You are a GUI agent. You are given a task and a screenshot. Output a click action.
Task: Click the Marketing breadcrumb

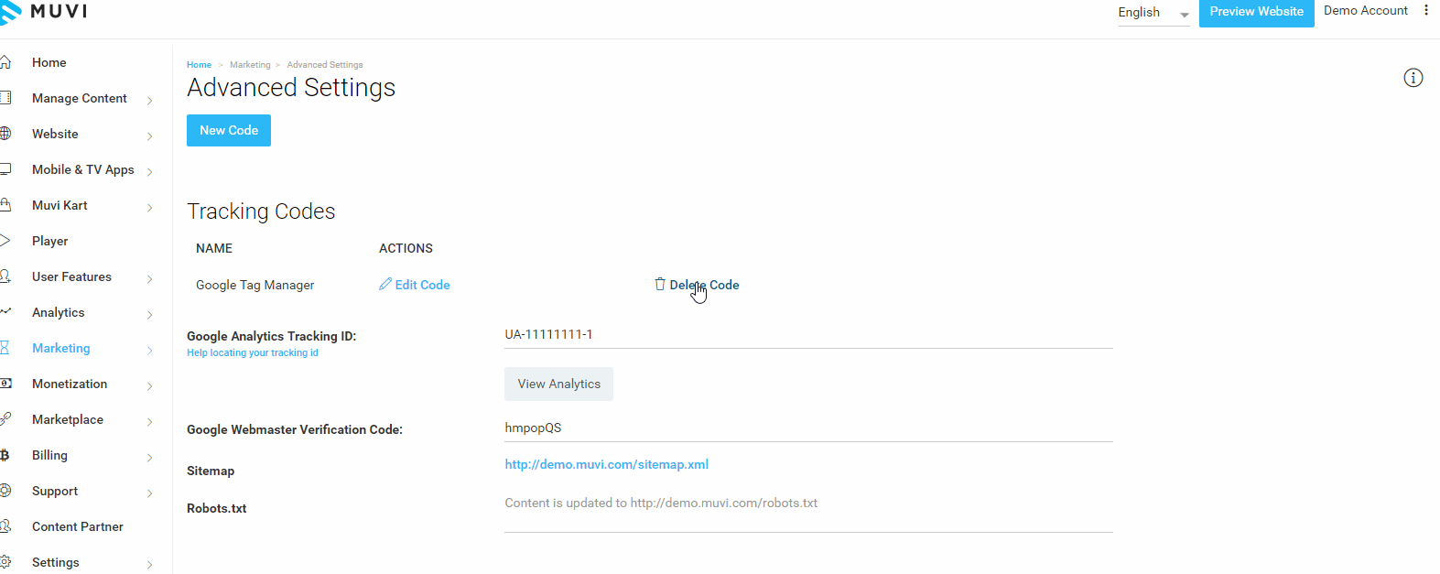coord(250,65)
